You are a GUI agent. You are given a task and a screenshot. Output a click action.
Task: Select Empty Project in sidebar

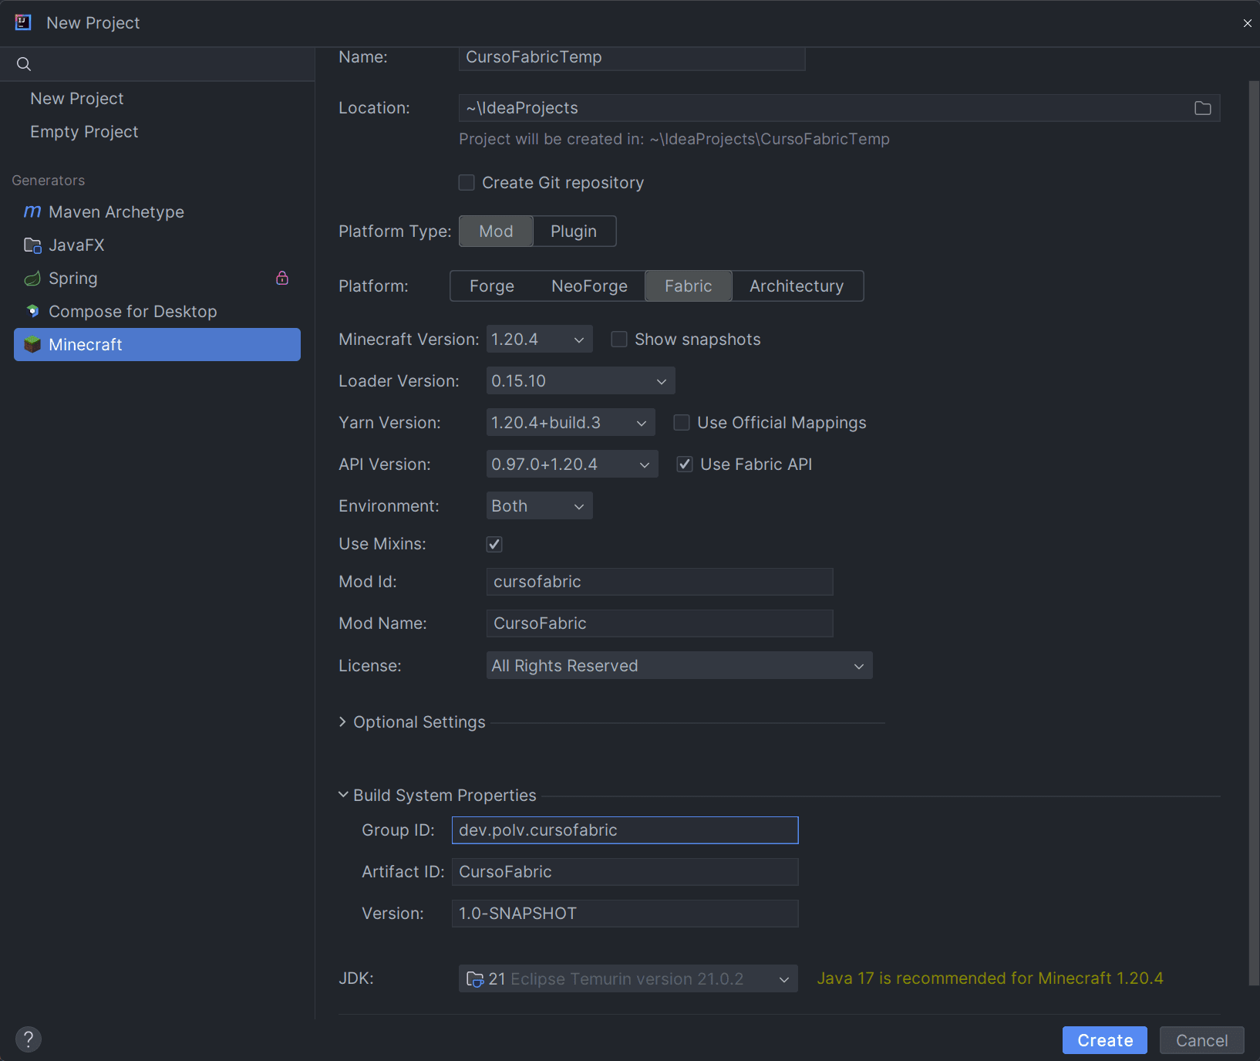157,132
